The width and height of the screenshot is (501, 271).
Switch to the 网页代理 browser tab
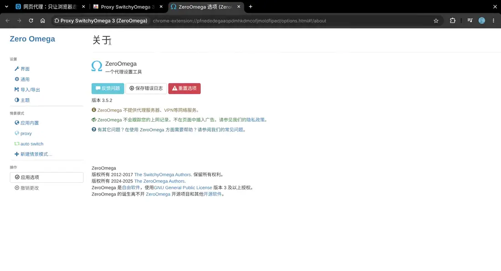point(46,7)
